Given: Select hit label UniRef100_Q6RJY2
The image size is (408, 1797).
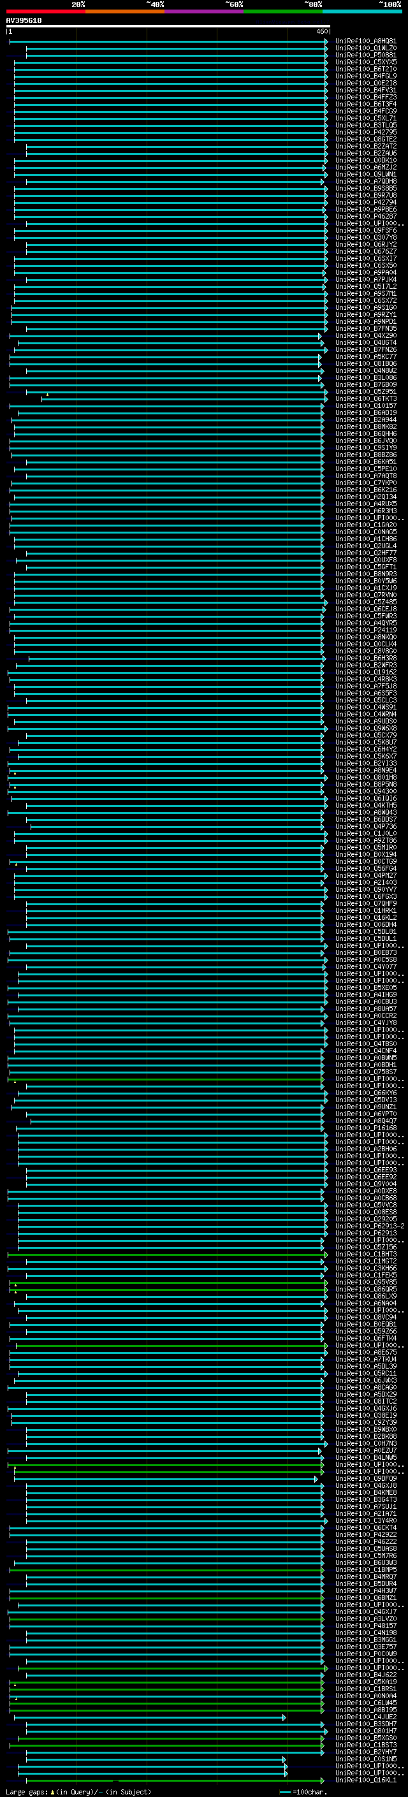Looking at the screenshot, I should (x=365, y=244).
